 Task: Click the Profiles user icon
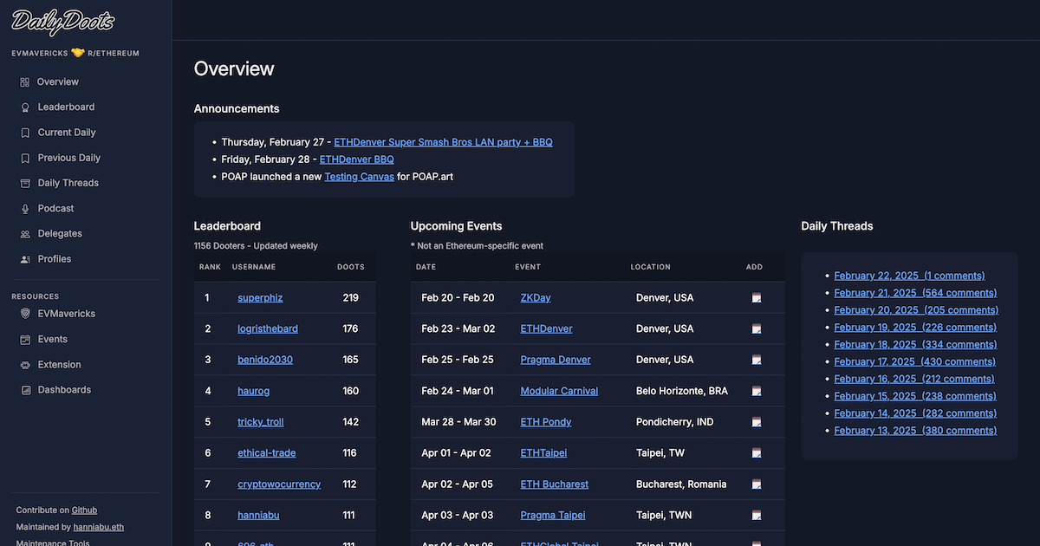click(x=25, y=259)
